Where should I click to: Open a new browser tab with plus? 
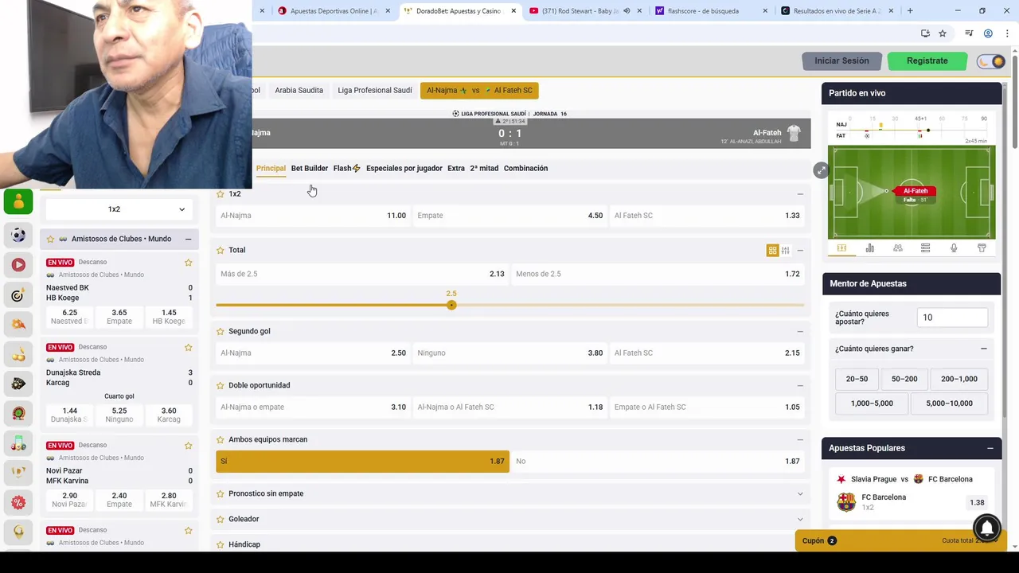click(910, 11)
